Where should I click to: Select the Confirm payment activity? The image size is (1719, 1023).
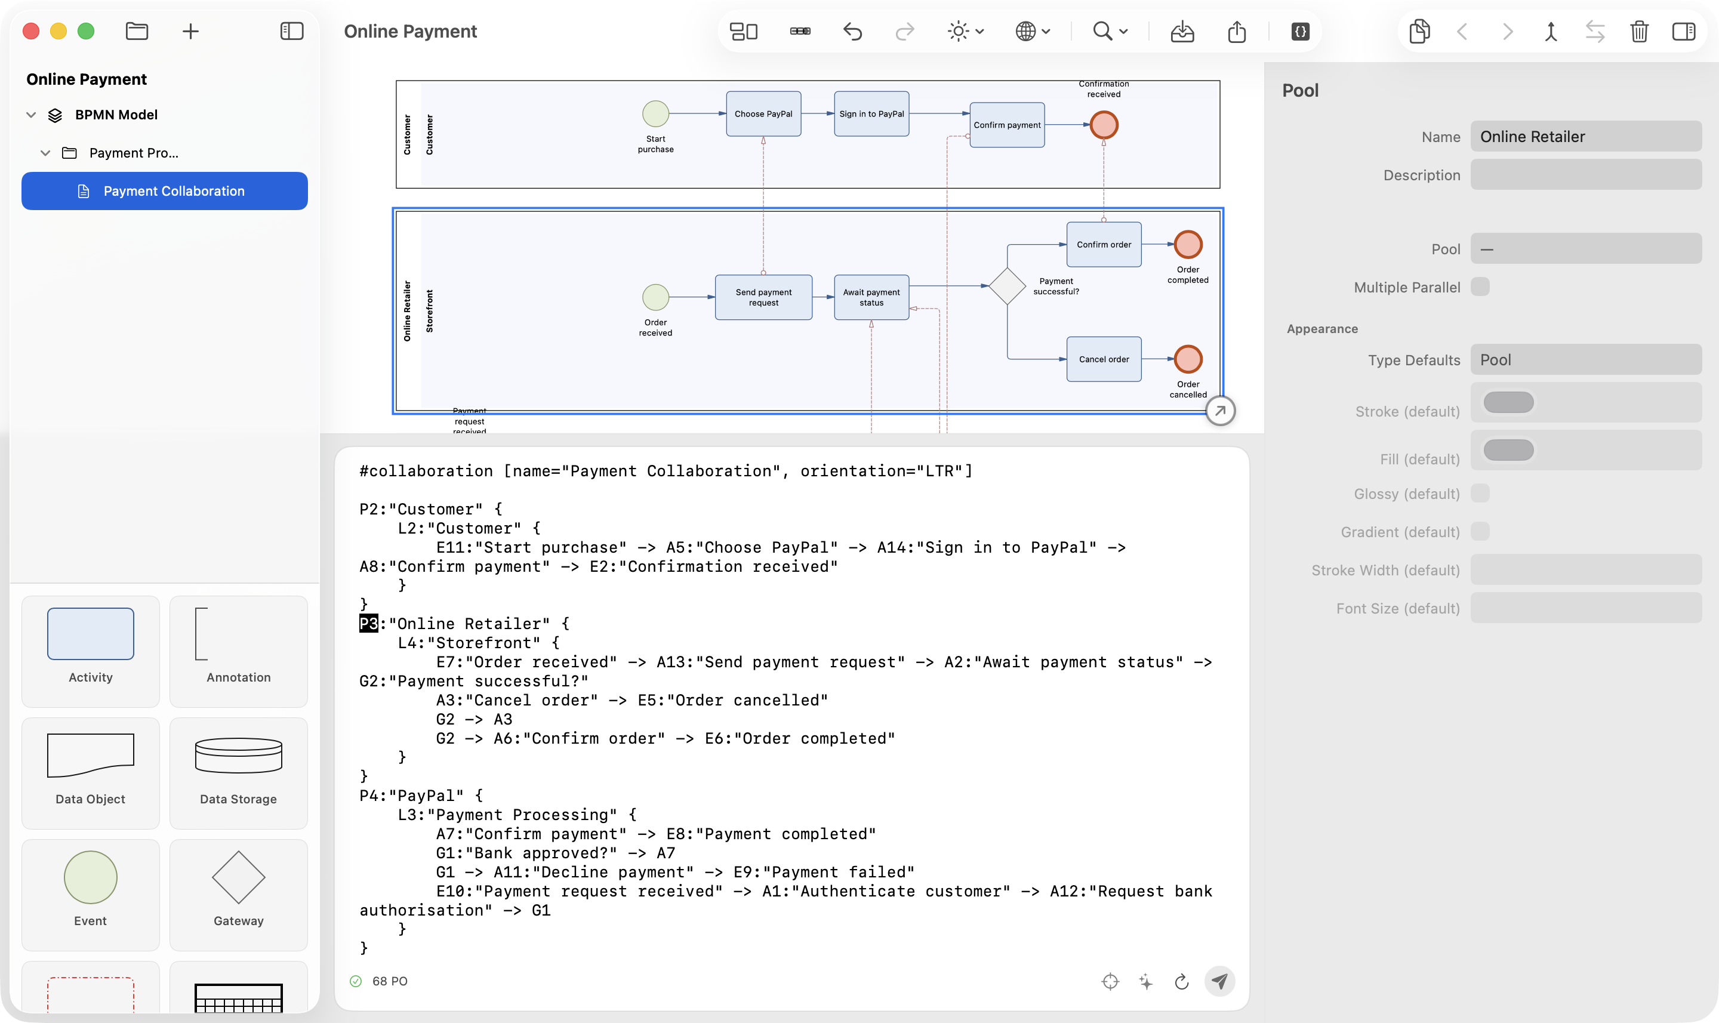click(x=1007, y=125)
